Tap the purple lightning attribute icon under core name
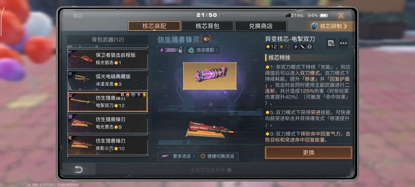This screenshot has width=415, height=187. tap(296, 47)
